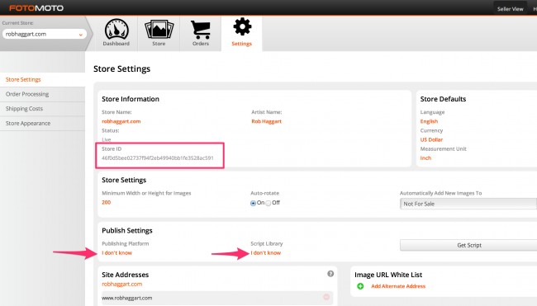
Task: Click the Live status text
Action: point(107,139)
